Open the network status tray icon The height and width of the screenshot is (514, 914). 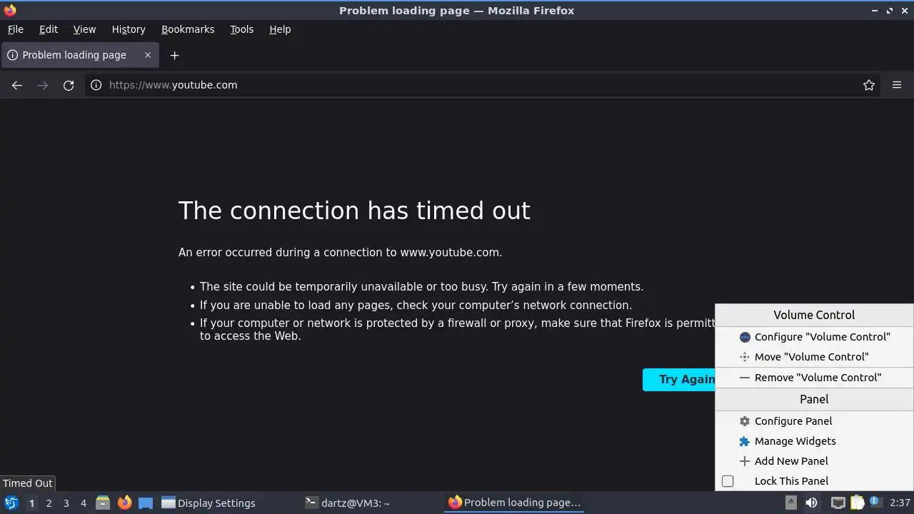(x=839, y=503)
